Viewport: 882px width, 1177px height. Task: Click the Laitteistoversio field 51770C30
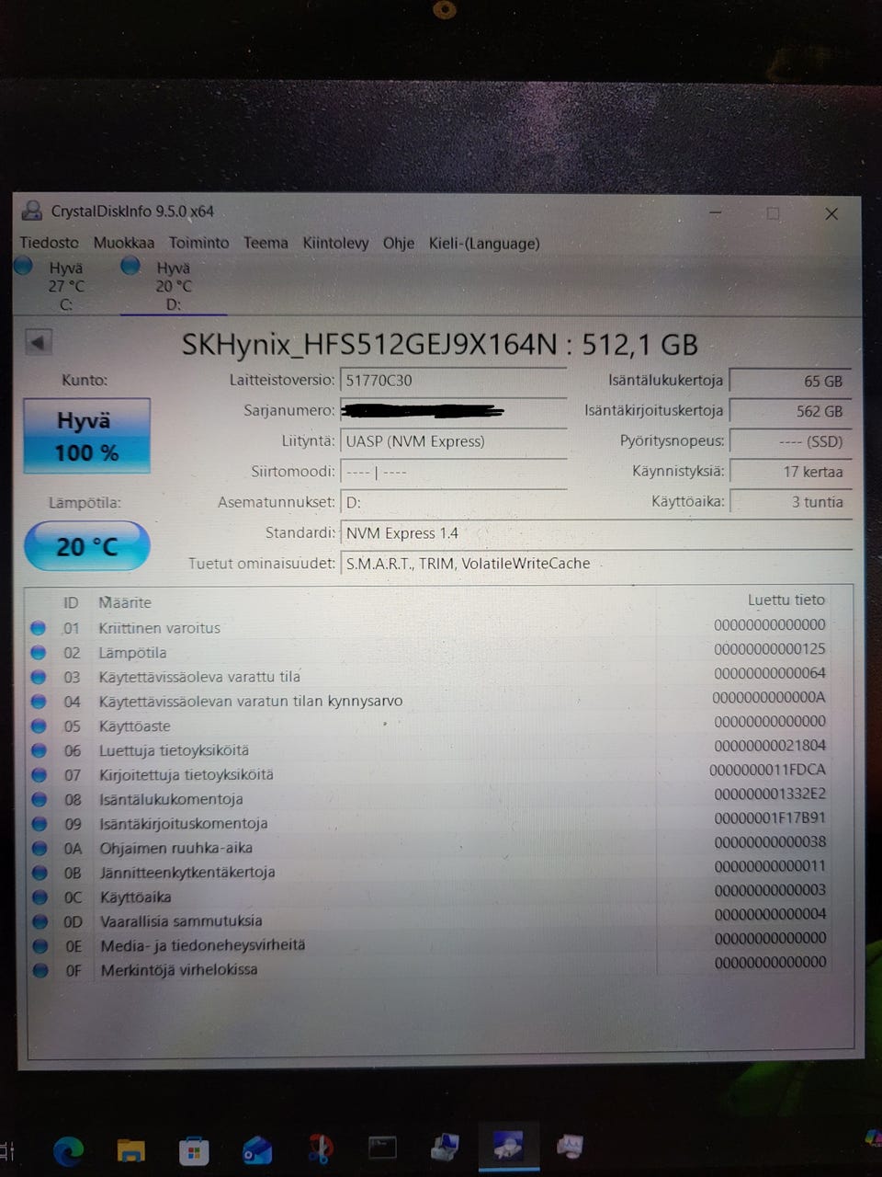[x=454, y=380]
